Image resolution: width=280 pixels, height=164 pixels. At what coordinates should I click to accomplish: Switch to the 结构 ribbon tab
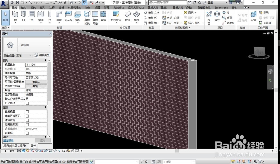point(24,8)
